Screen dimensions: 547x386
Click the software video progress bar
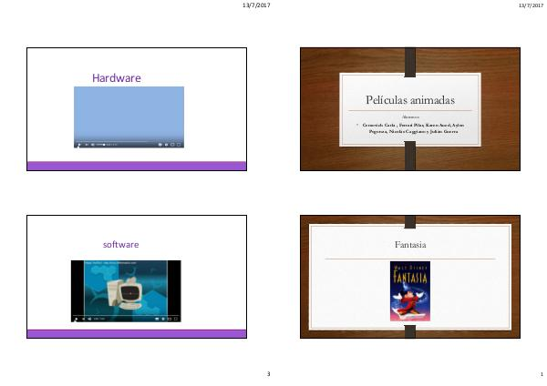(x=126, y=314)
